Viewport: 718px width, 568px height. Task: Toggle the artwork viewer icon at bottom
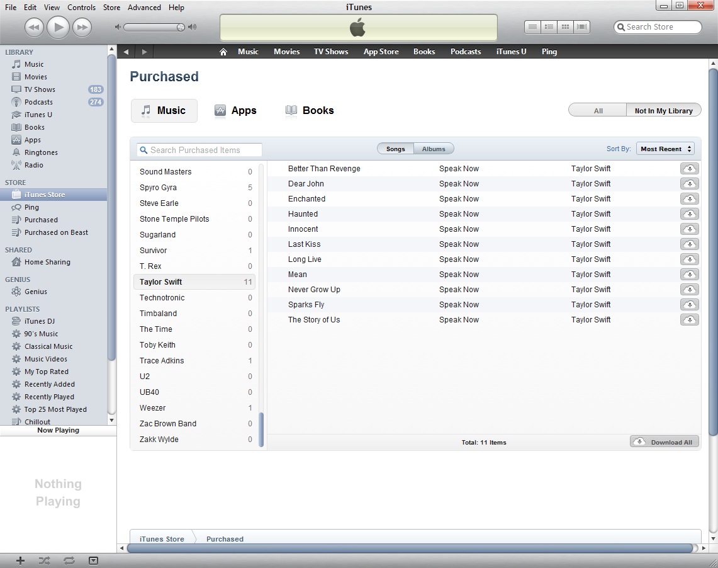coord(93,560)
